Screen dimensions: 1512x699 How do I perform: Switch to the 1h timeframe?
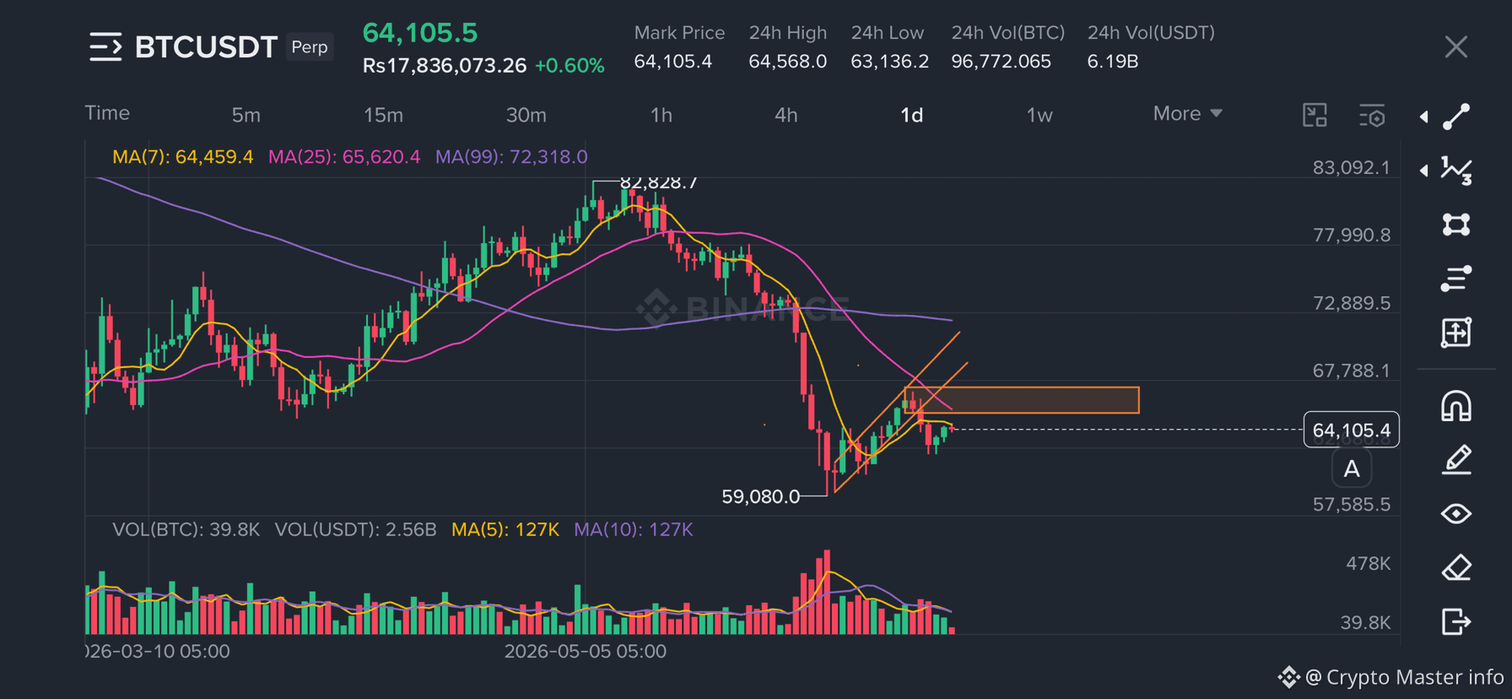(661, 115)
